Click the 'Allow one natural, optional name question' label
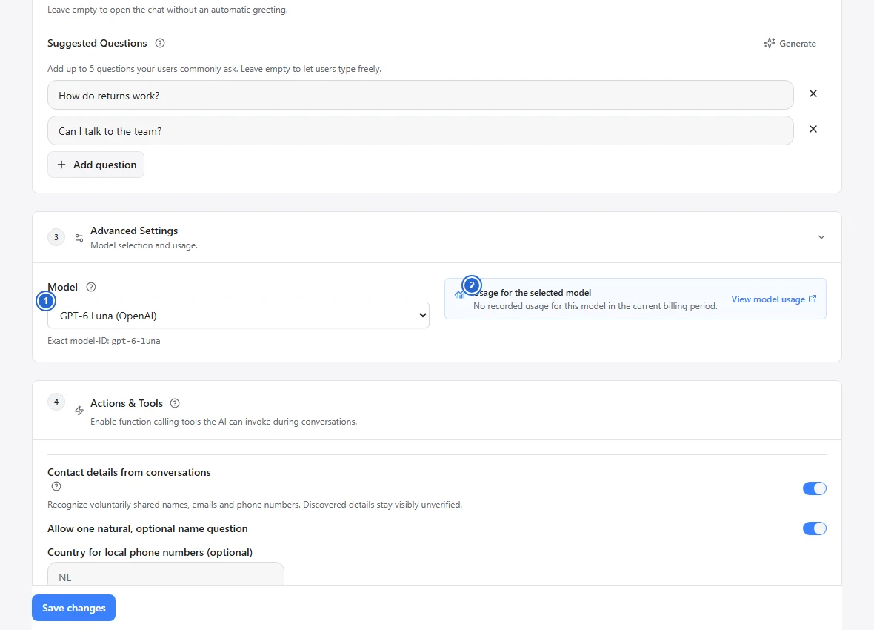This screenshot has height=630, width=874. pos(147,528)
